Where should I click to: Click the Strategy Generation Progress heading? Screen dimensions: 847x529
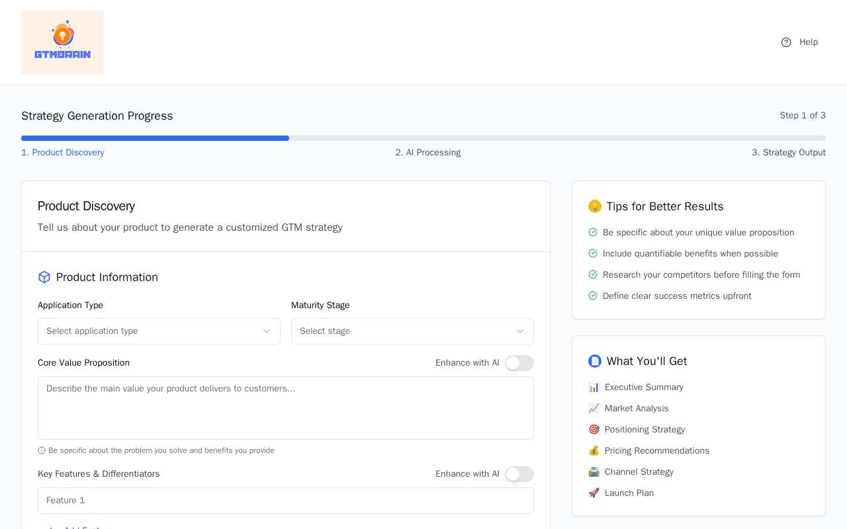click(97, 116)
